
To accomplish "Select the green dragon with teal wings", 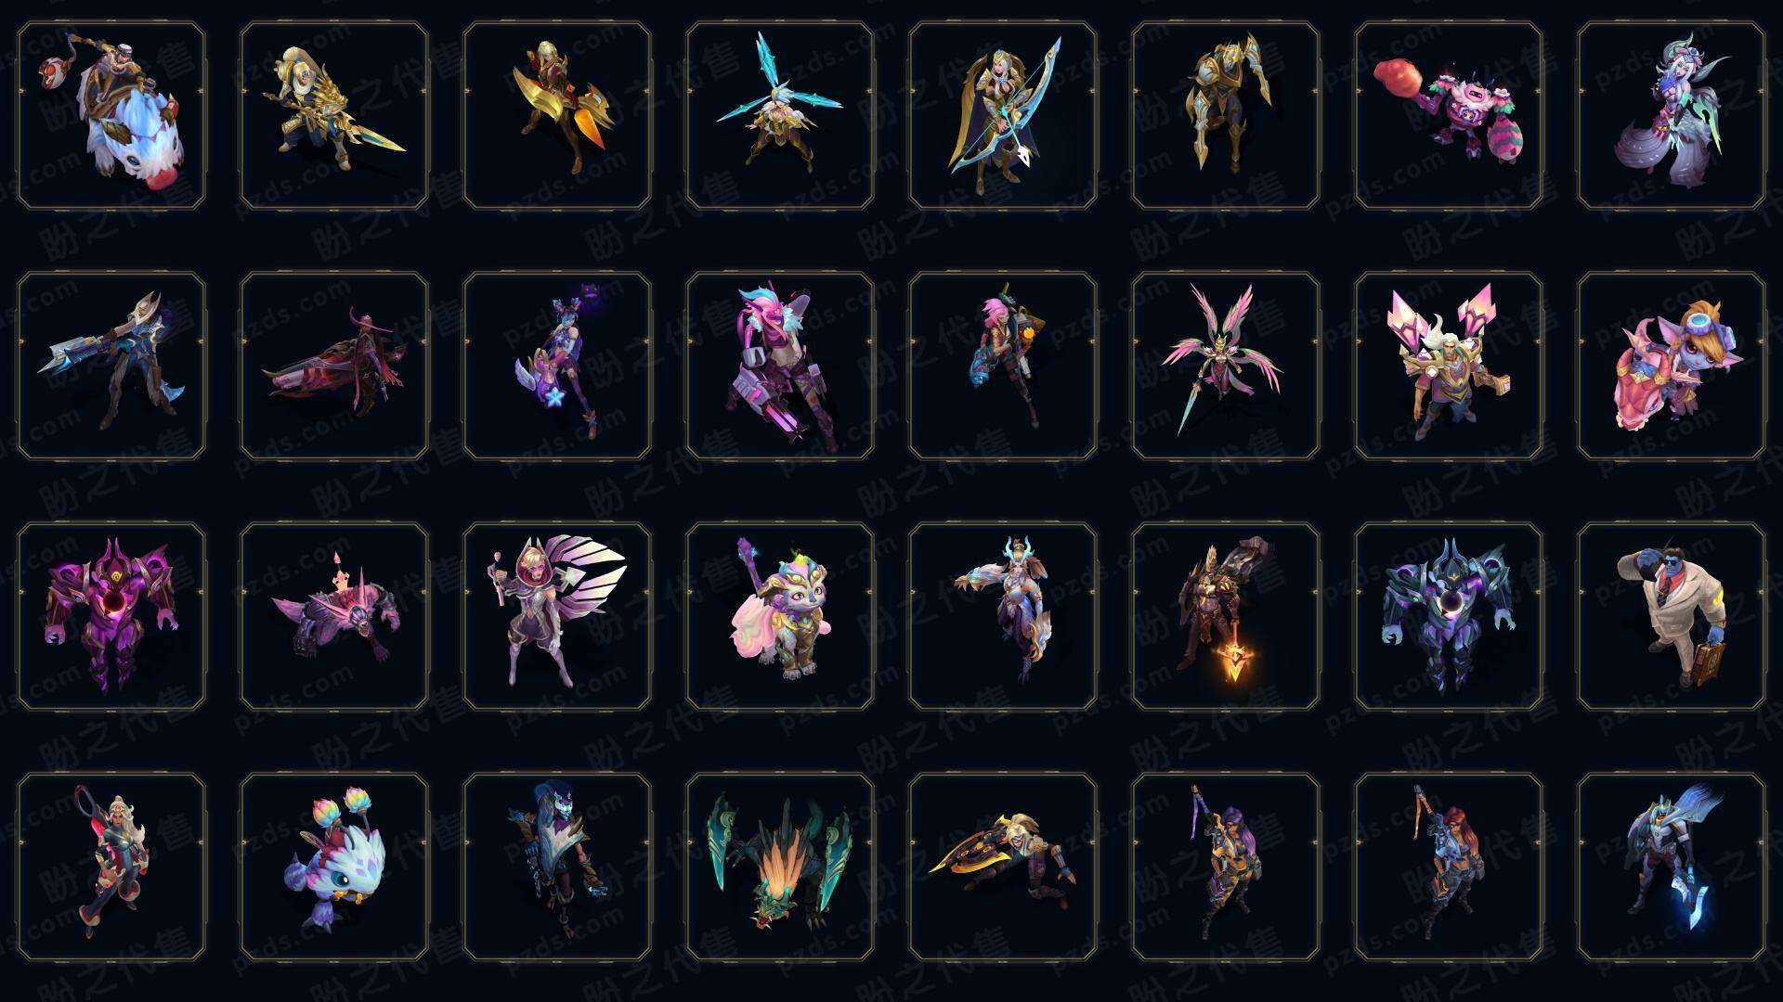I will 780,867.
